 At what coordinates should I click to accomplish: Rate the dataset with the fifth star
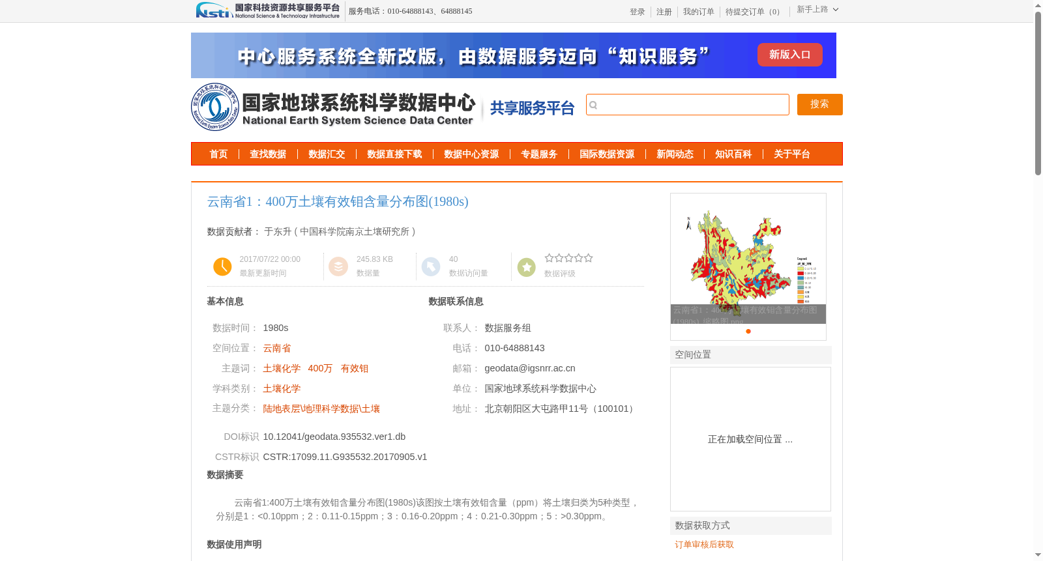(588, 258)
